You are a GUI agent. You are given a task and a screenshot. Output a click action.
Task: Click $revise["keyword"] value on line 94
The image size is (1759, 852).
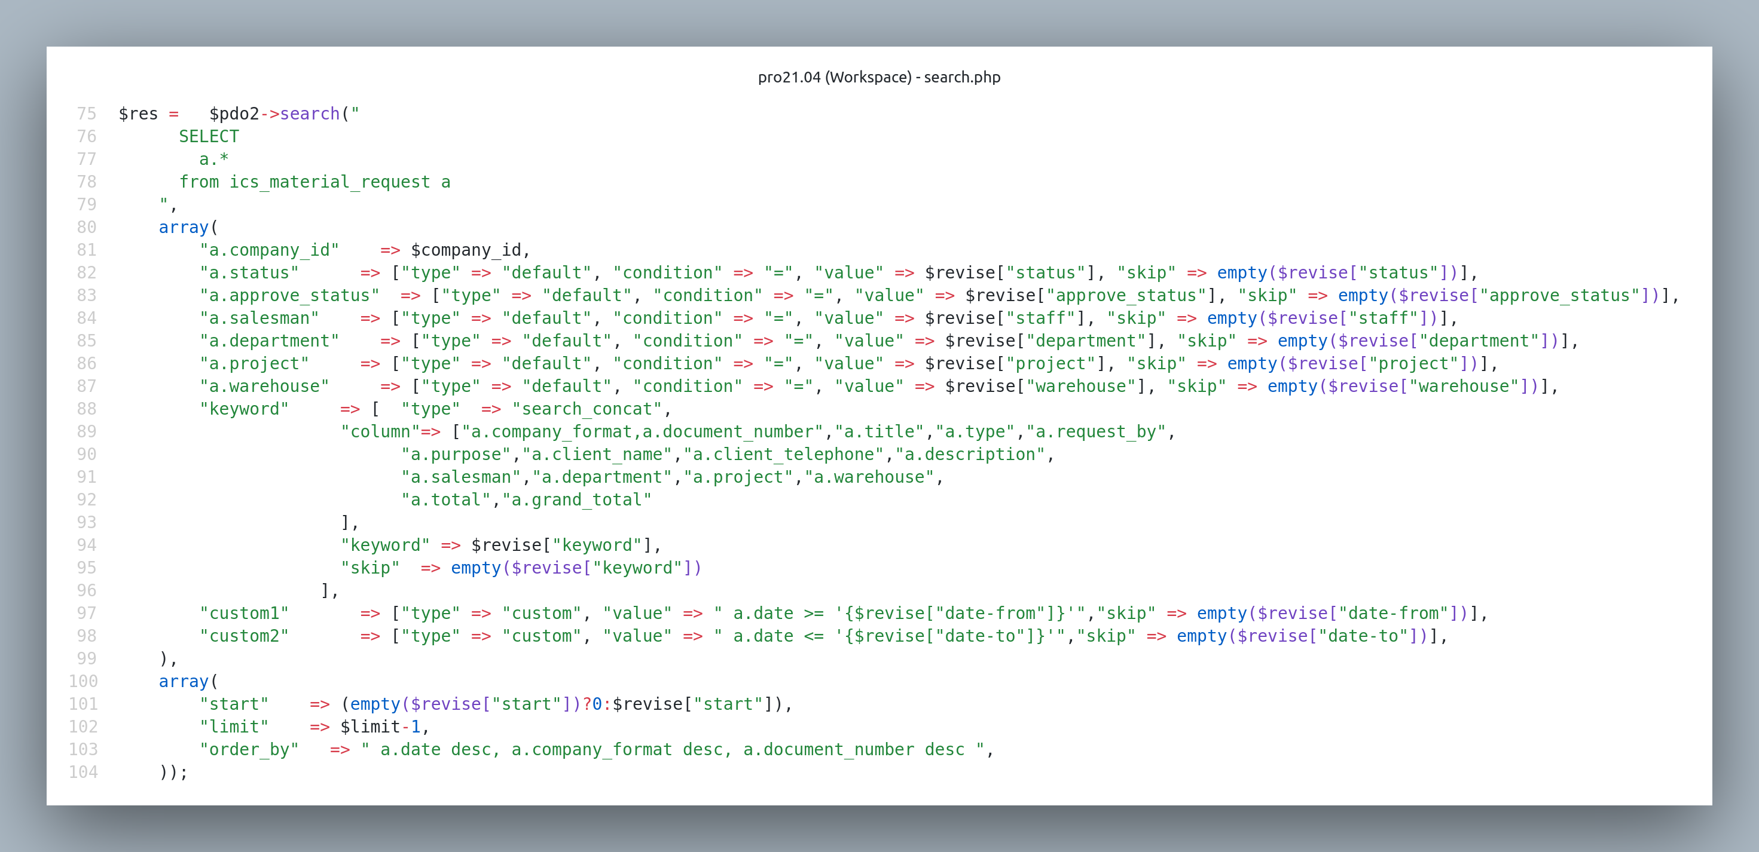pyautogui.click(x=562, y=545)
